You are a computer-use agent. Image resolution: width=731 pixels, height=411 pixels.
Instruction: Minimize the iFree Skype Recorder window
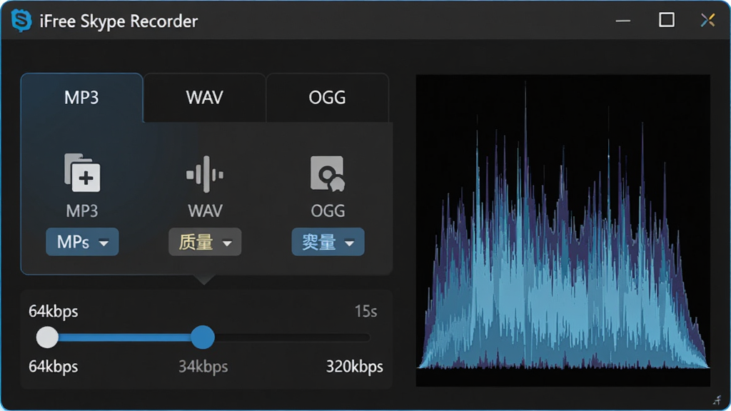622,21
